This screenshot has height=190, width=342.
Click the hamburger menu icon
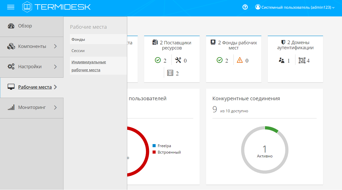click(11, 7)
